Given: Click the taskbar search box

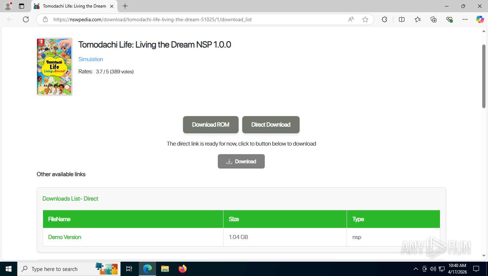Looking at the screenshot, I should click(x=68, y=269).
